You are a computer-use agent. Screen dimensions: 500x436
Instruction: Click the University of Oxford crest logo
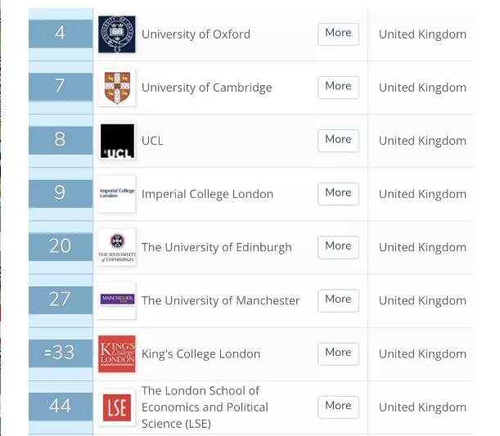tap(116, 34)
